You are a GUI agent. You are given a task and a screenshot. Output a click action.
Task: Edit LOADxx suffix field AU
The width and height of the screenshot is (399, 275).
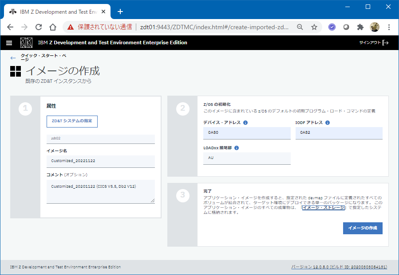(x=247, y=158)
